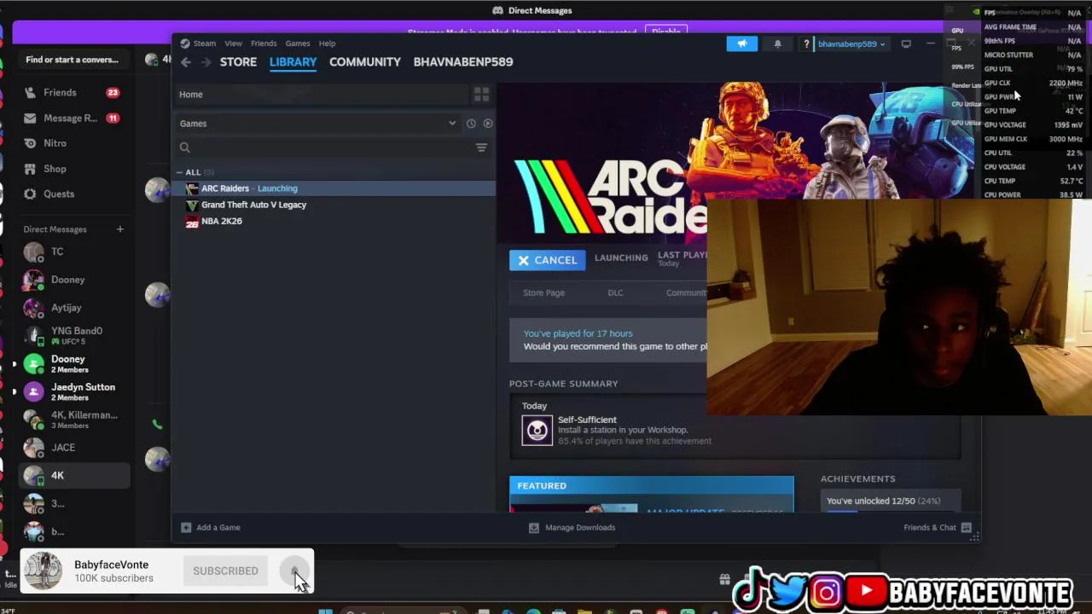Screen dimensions: 1092x614
Task: Open the 4K, Killerman group DM
Action: 73,420
